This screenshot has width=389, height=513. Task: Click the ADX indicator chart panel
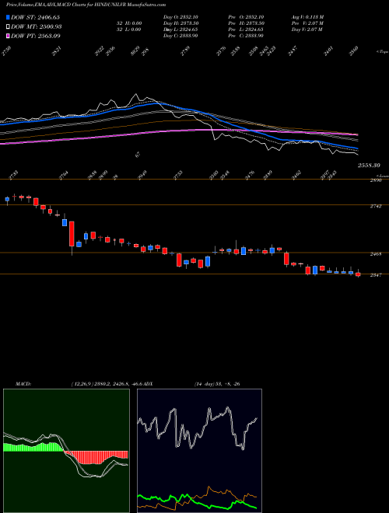click(199, 451)
